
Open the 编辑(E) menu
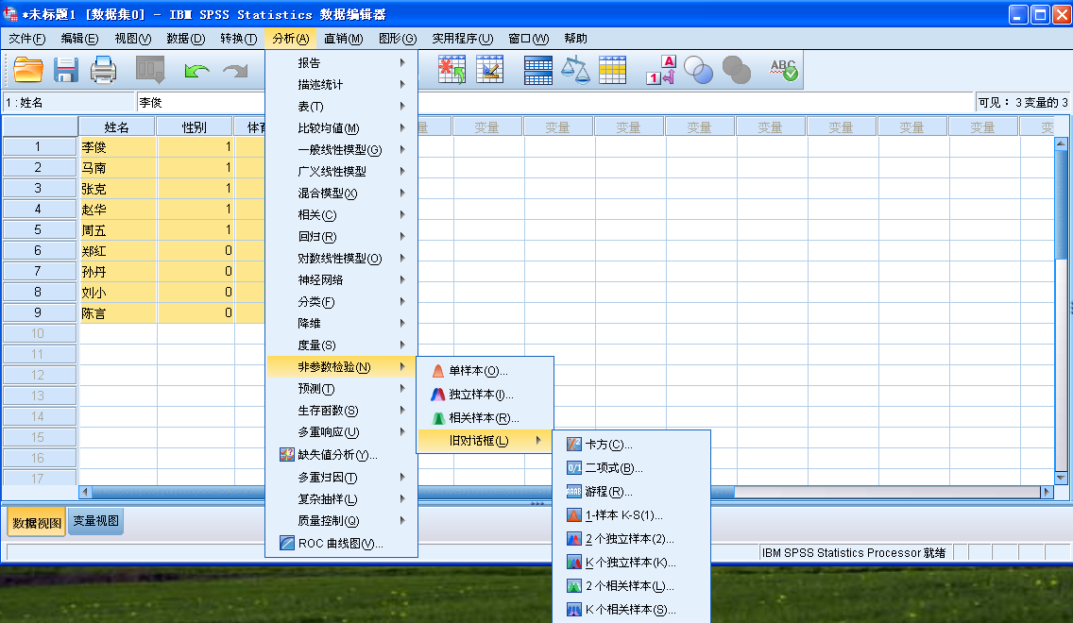79,39
